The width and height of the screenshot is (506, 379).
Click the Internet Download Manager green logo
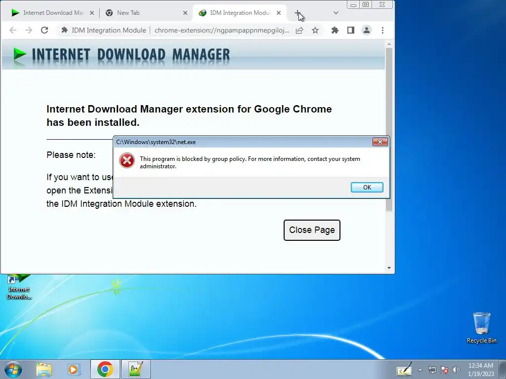(x=20, y=54)
